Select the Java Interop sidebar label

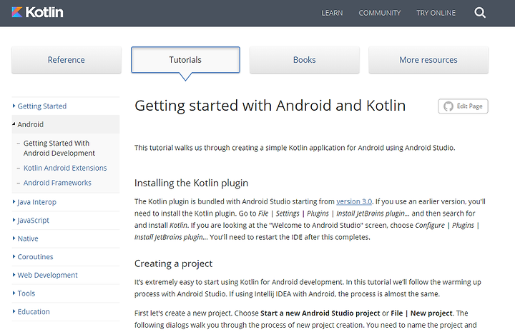[x=36, y=202]
